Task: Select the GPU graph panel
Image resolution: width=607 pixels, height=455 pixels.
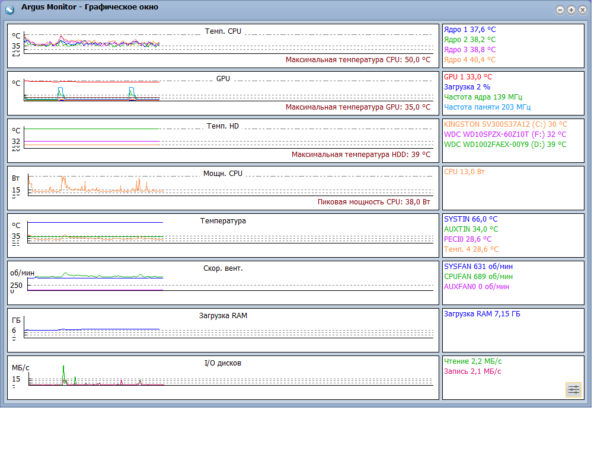Action: coord(223,93)
